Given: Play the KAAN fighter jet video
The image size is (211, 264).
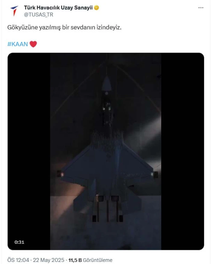Looking at the screenshot, I should pyautogui.click(x=106, y=151).
